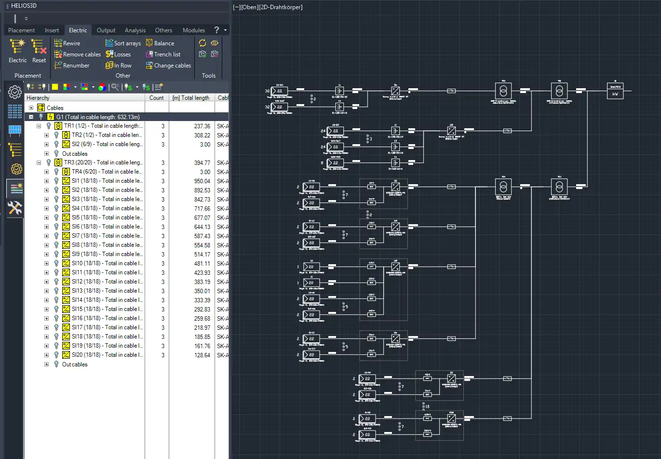661x459 pixels.
Task: Toggle the light bulb beside SI10 (18/18)
Action: click(x=56, y=264)
